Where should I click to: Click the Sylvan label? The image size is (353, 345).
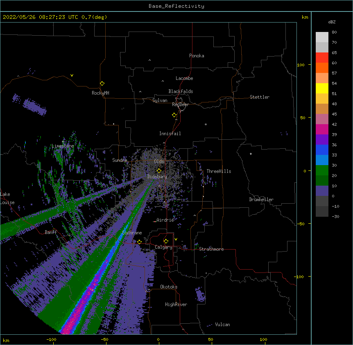pyautogui.click(x=160, y=100)
